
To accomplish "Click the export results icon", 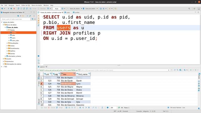I will [102, 108].
